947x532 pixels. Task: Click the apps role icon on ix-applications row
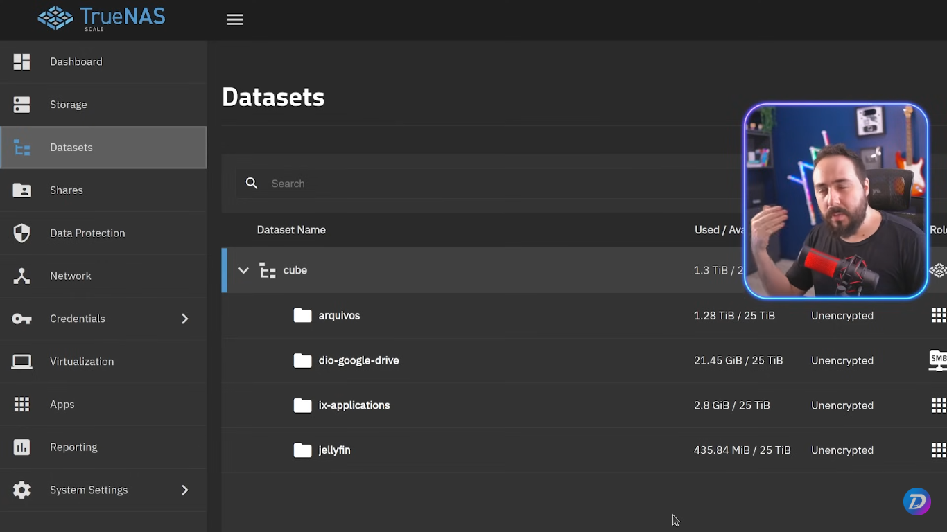(x=939, y=405)
